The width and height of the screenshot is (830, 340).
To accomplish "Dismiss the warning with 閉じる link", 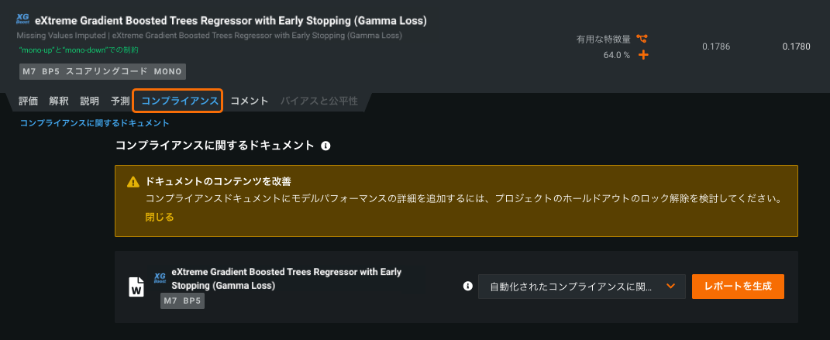I will pyautogui.click(x=160, y=218).
